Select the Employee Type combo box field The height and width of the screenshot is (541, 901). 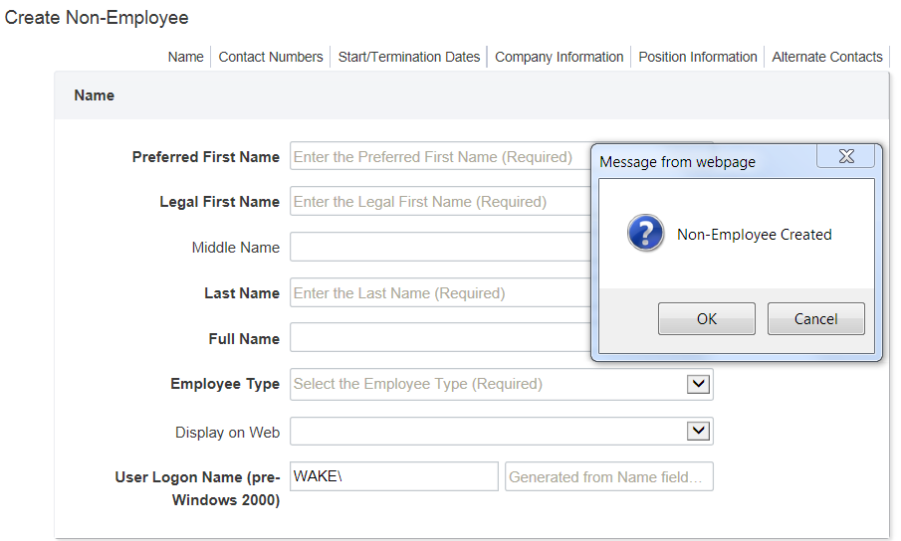coord(501,384)
